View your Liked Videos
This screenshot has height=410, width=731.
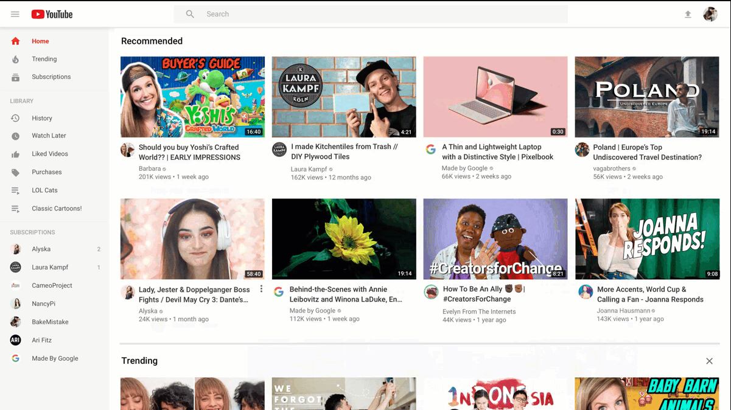(49, 153)
